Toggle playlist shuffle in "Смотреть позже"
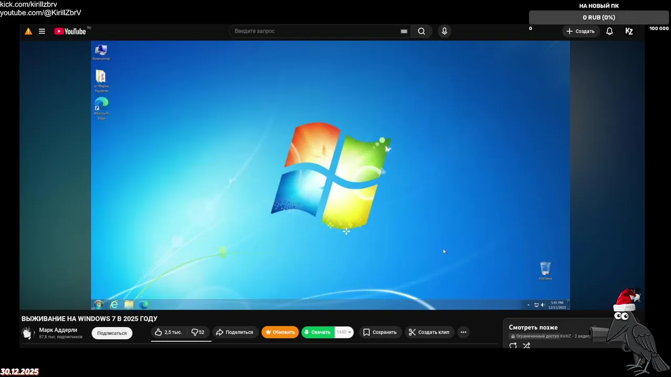The height and width of the screenshot is (377, 671). click(x=527, y=346)
